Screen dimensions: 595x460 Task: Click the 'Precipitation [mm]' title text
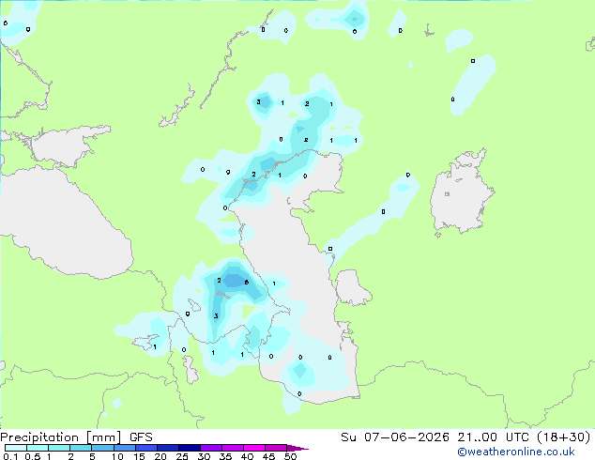click(x=61, y=437)
